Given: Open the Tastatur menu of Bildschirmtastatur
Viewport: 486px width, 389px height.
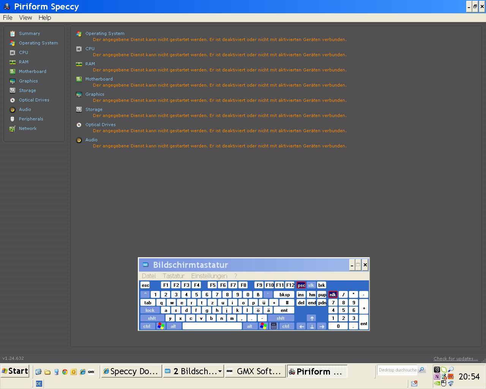Looking at the screenshot, I should [x=174, y=276].
